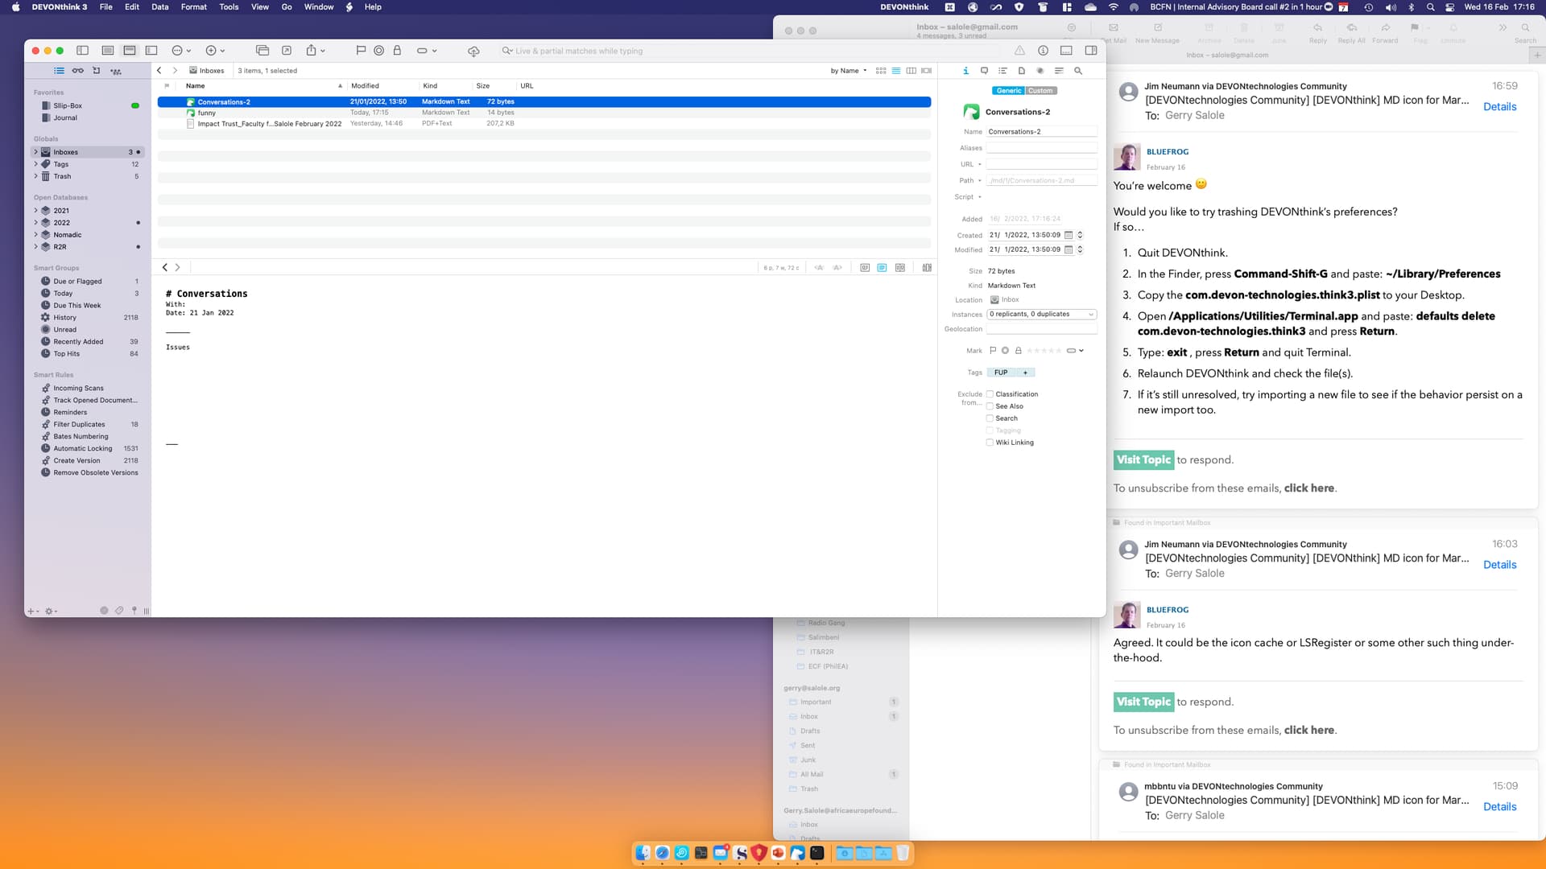
Task: Open the Table of Contents inspector tab
Action: [x=1002, y=71]
